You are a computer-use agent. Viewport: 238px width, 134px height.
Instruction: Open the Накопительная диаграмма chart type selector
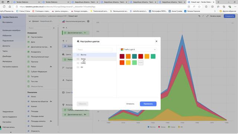pos(74,21)
